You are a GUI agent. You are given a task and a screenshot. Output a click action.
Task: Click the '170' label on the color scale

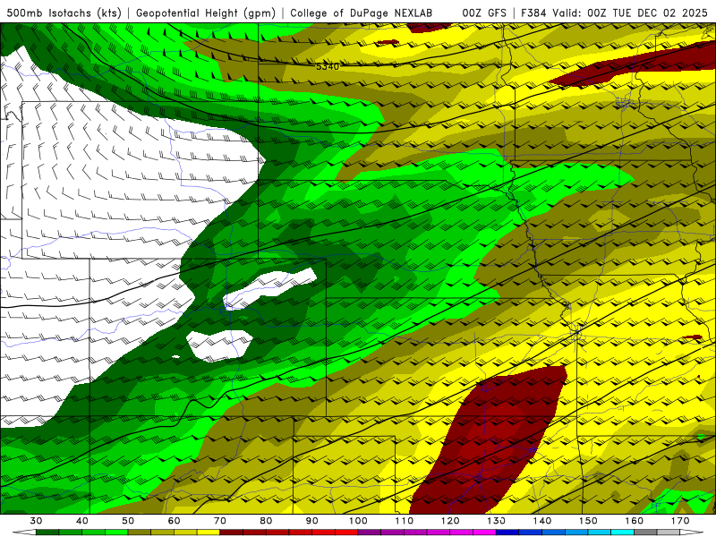pos(680,521)
